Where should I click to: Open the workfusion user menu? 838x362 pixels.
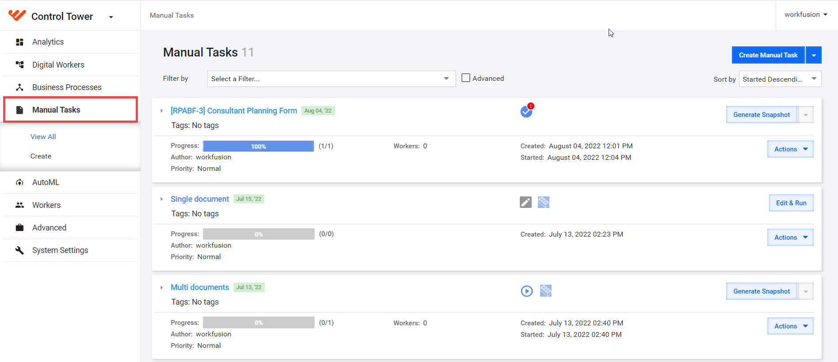pos(806,15)
